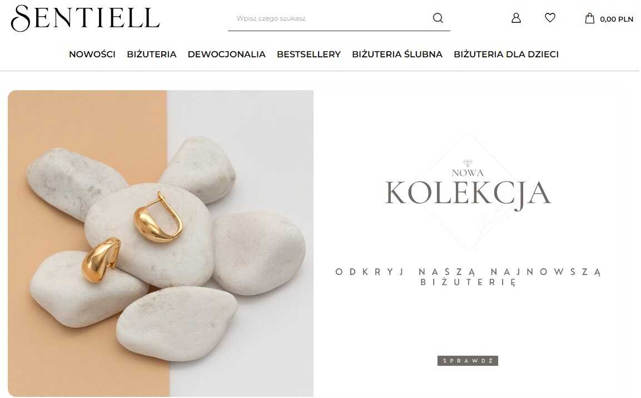Screen dimensions: 641x398
Task: Open the Biżuteria menu
Action: point(152,54)
